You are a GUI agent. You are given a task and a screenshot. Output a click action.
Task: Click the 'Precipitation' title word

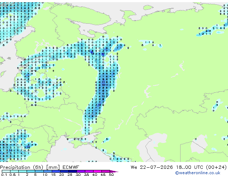[x=15, y=167]
